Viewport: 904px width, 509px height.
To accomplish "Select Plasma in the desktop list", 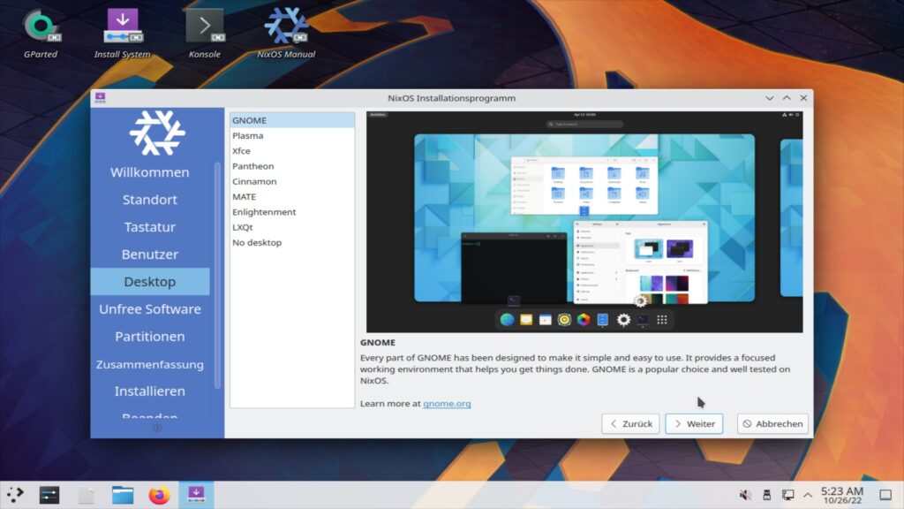I will tap(292, 135).
